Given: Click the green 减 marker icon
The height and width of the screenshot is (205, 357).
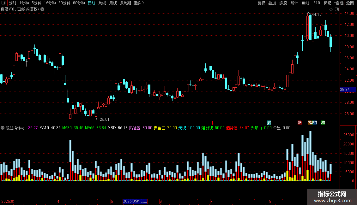Looking at the screenshot, I should (323, 122).
